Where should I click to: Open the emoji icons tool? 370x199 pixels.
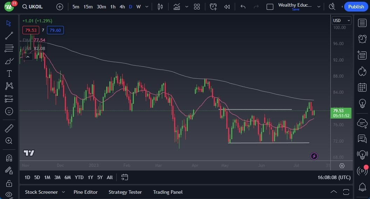point(9,111)
